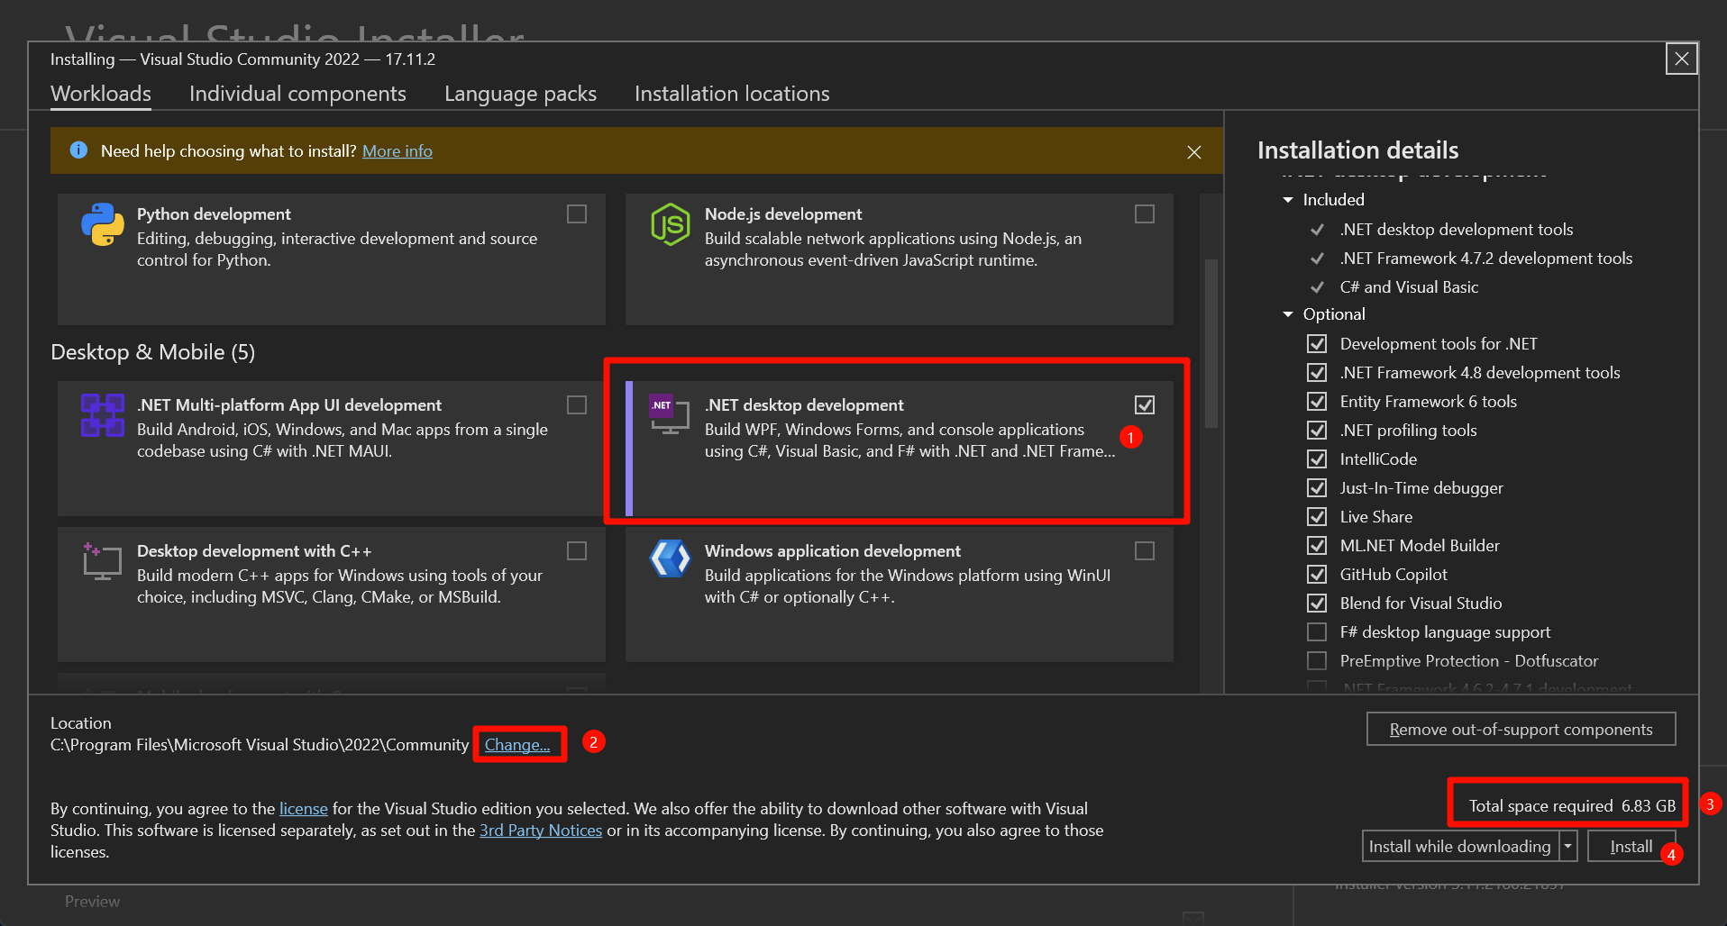
Task: Click the workloads list scrollbar thumb
Action: 1211,342
